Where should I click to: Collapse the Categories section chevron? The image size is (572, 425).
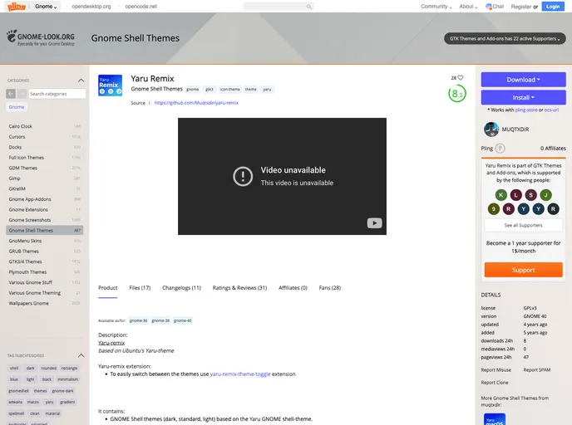(81, 81)
